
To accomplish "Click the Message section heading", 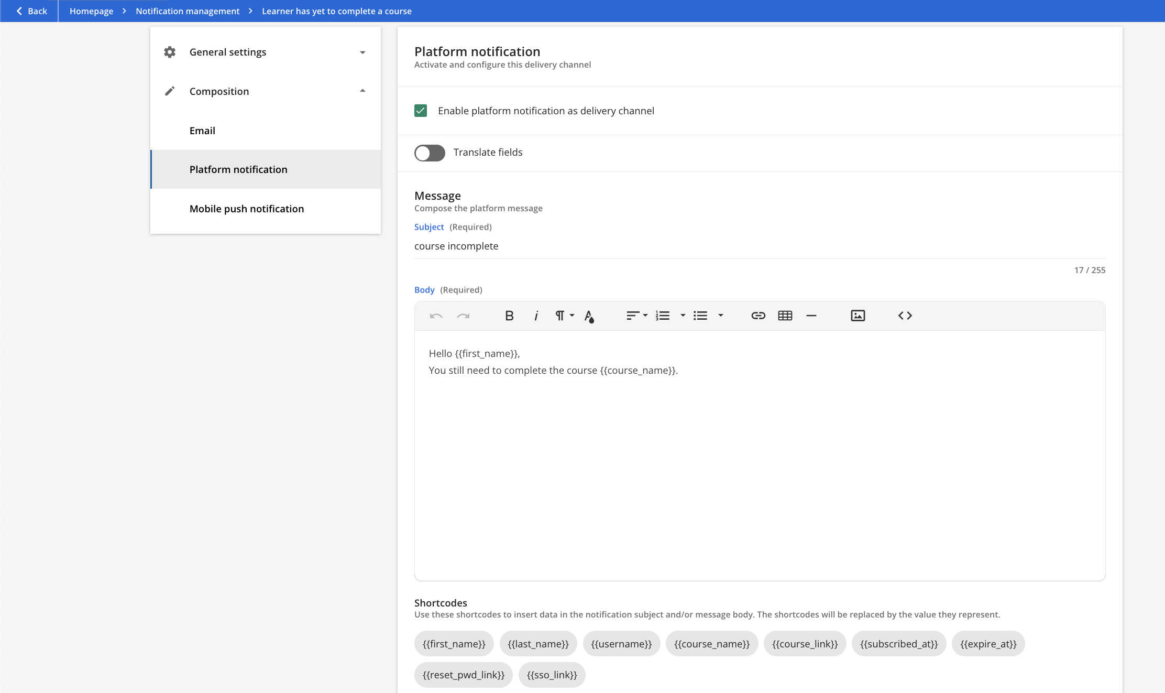I will coord(437,196).
